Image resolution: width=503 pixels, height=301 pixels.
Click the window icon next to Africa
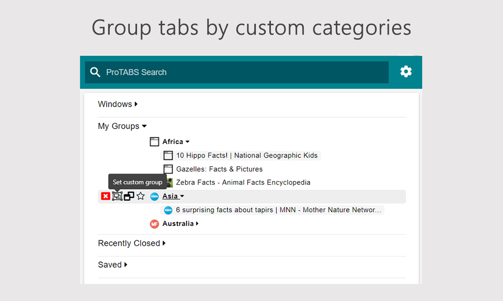pos(154,142)
